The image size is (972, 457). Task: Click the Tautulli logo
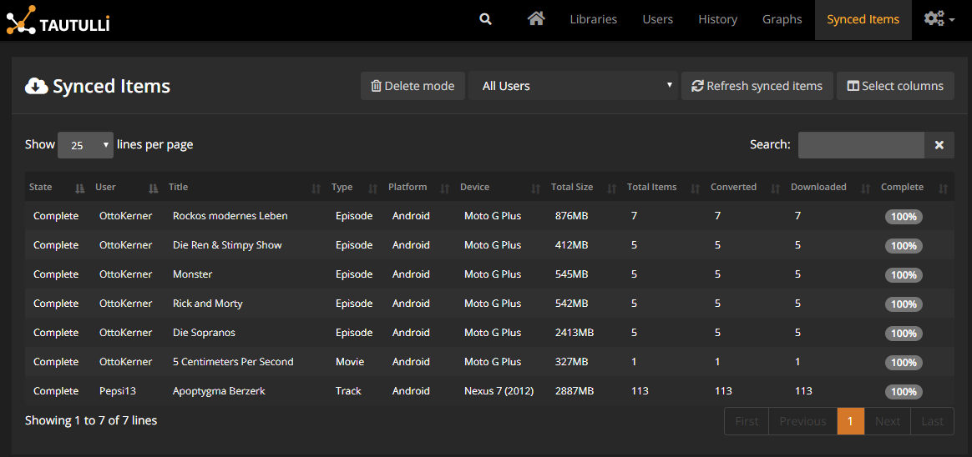[58, 20]
